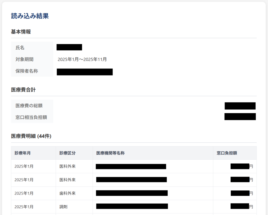Click the redacted amount for 医療費の総額
The width and height of the screenshot is (268, 215).
click(240, 106)
